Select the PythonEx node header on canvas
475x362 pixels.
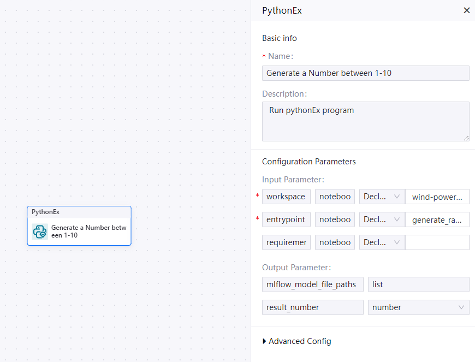[x=79, y=212]
